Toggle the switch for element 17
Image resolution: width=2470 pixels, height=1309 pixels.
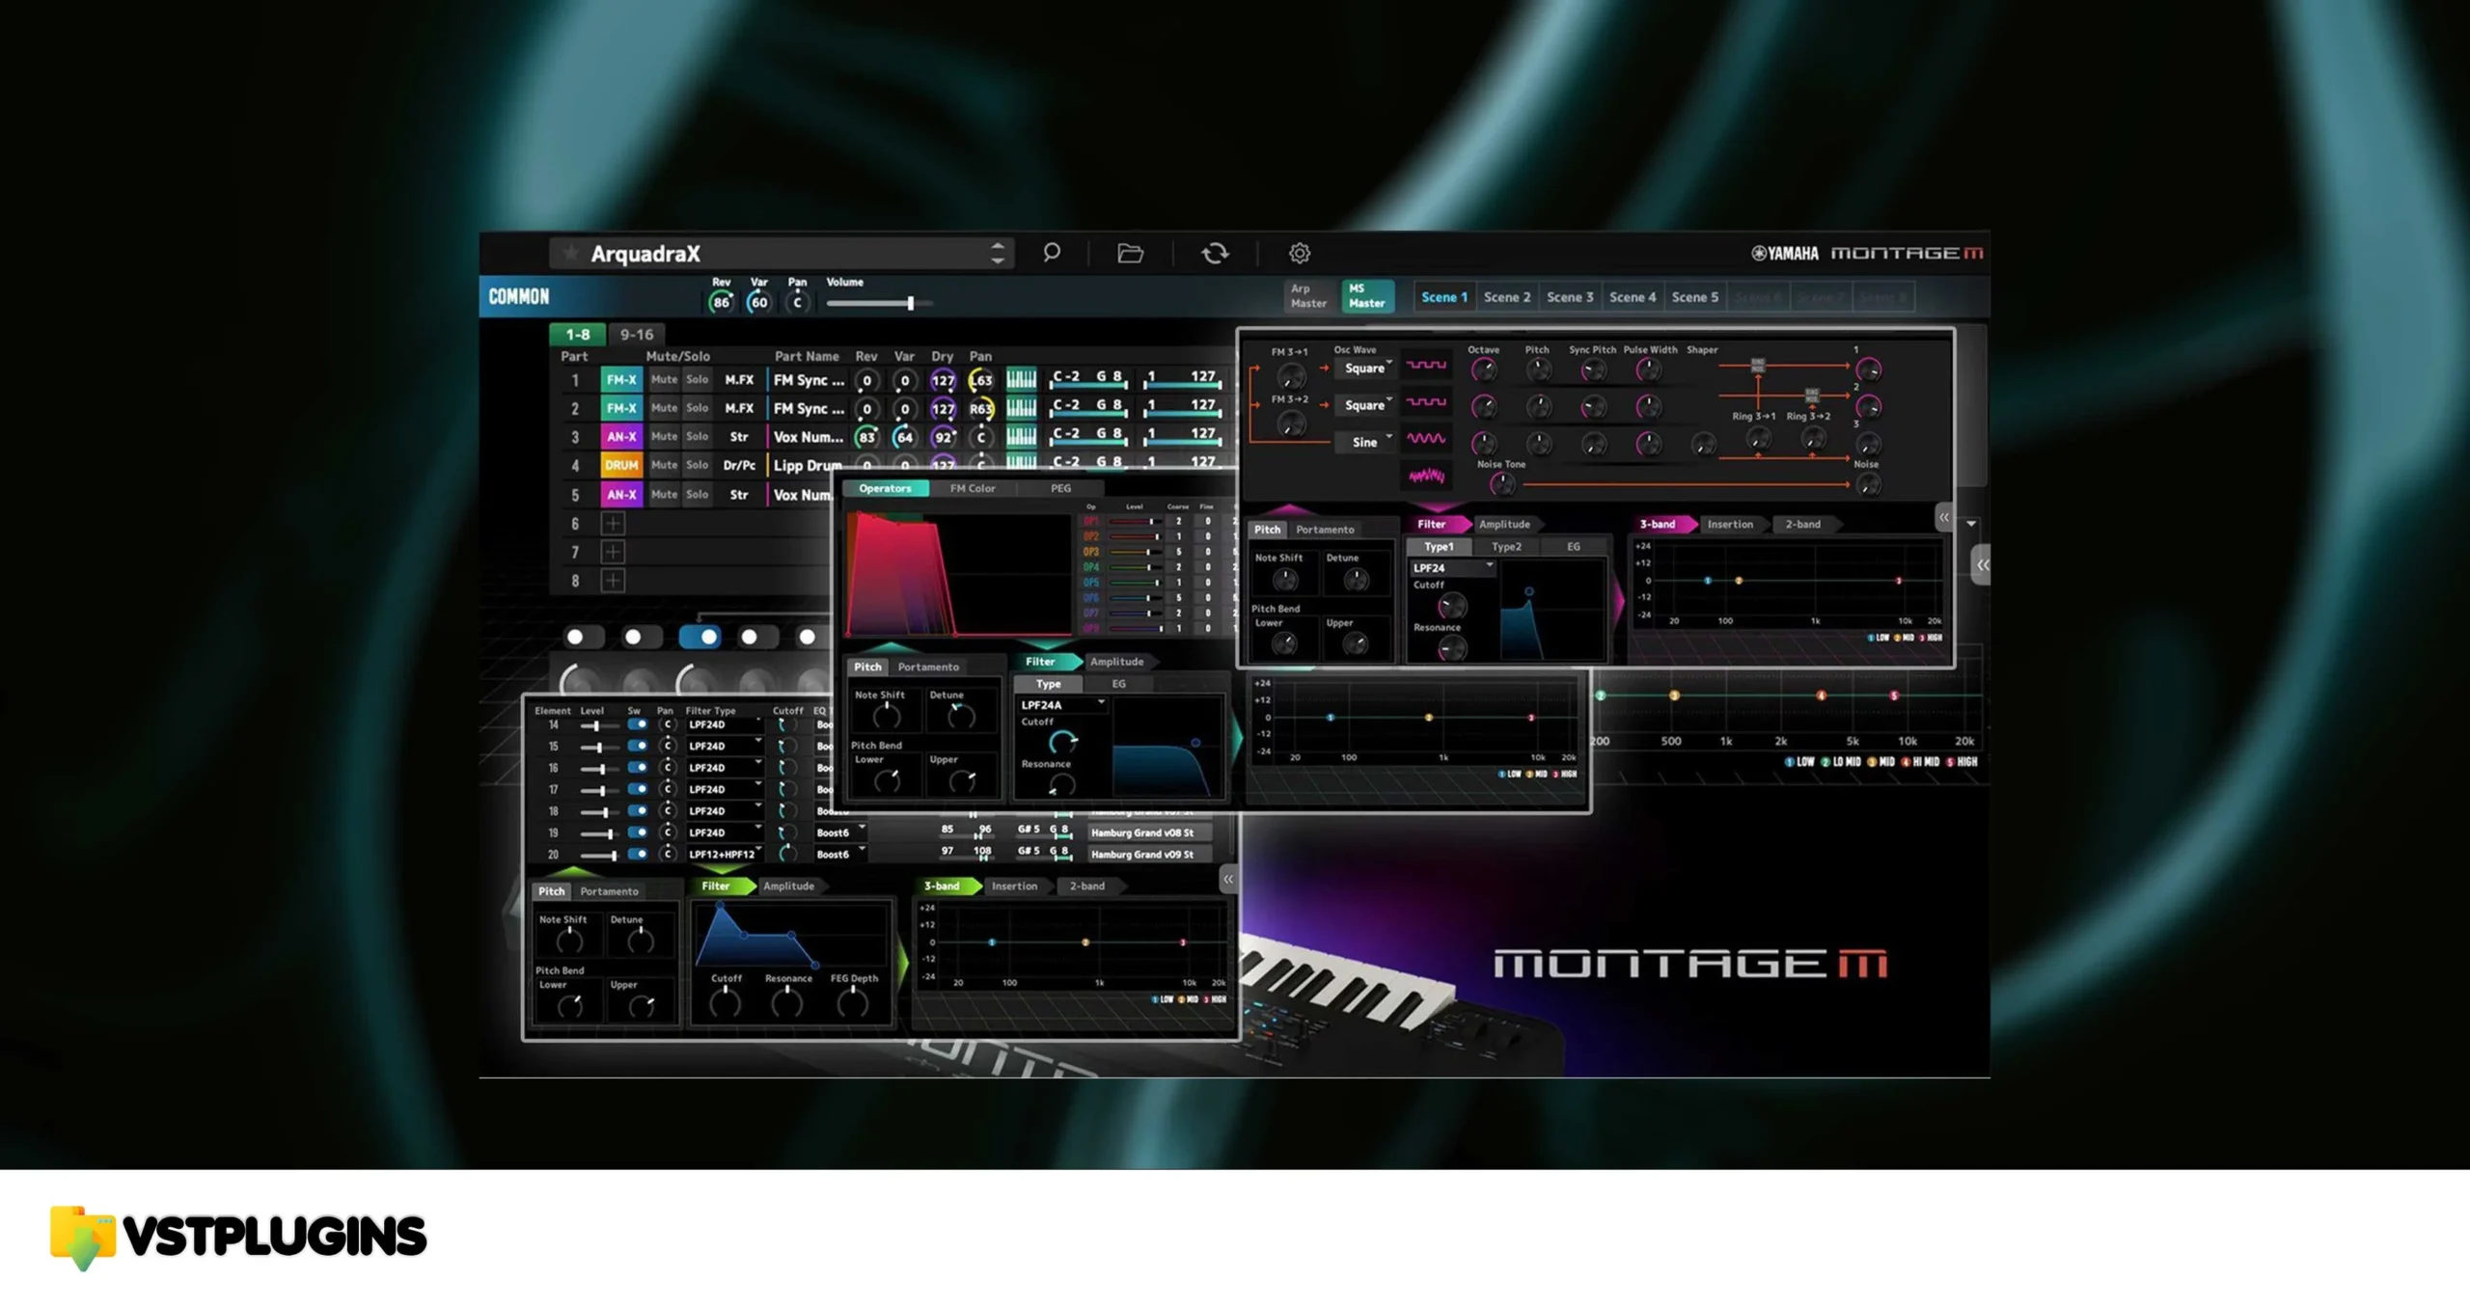coord(637,789)
